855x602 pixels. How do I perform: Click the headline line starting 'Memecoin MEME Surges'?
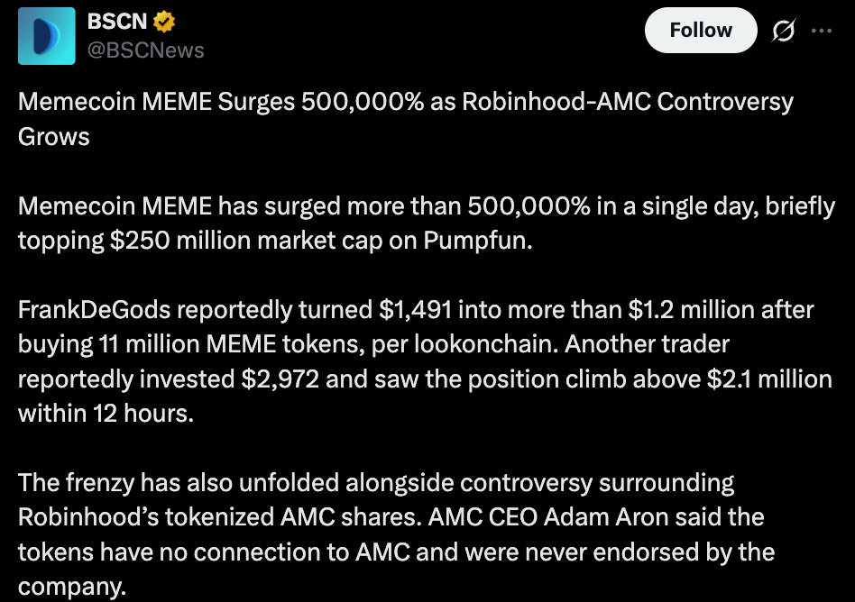[406, 102]
